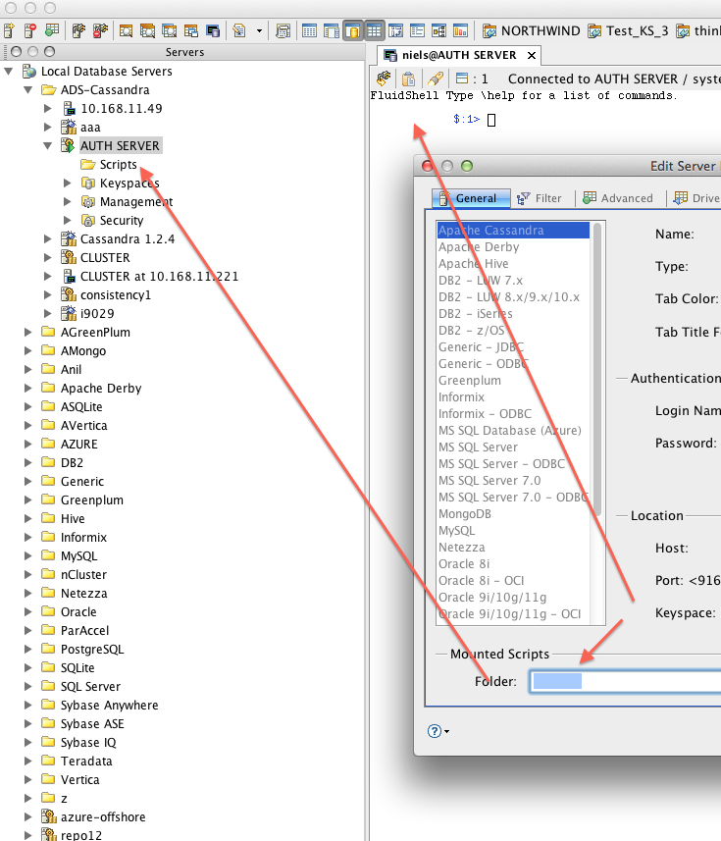Click the brush clear icon in shell toolbar

(x=435, y=79)
